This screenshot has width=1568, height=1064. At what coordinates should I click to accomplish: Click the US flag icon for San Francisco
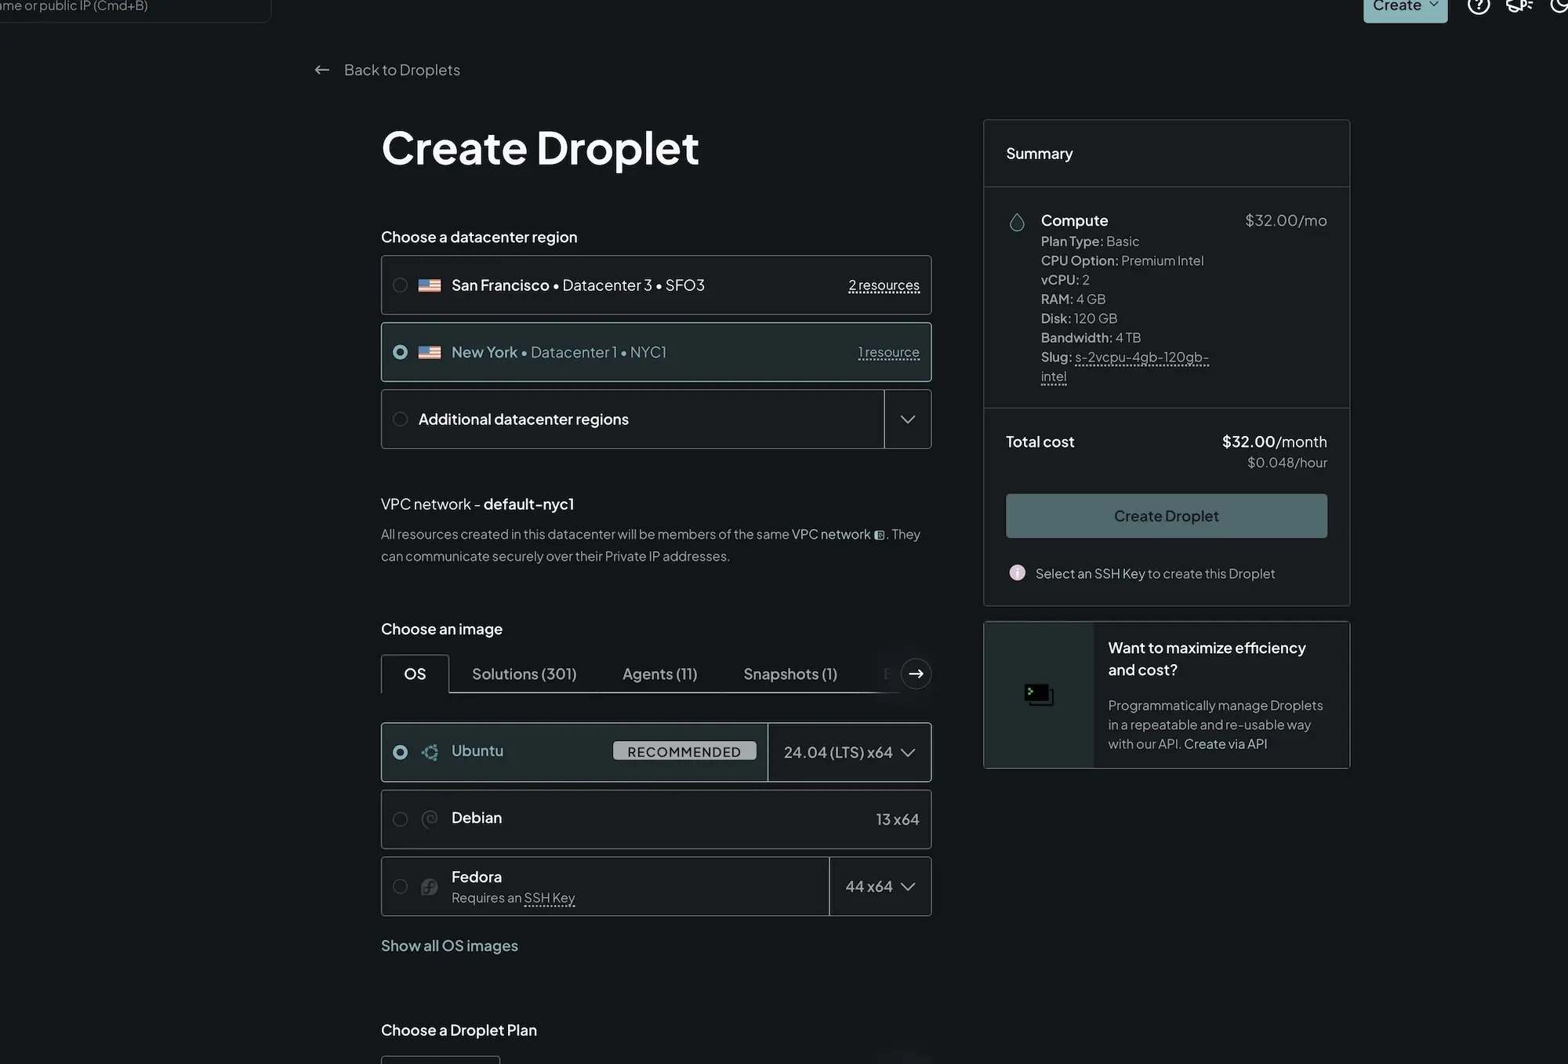(x=430, y=285)
